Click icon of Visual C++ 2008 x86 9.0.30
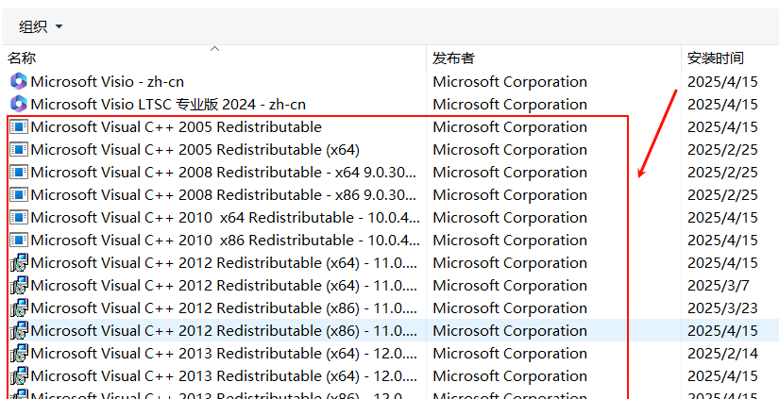This screenshot has width=779, height=399. coord(19,194)
